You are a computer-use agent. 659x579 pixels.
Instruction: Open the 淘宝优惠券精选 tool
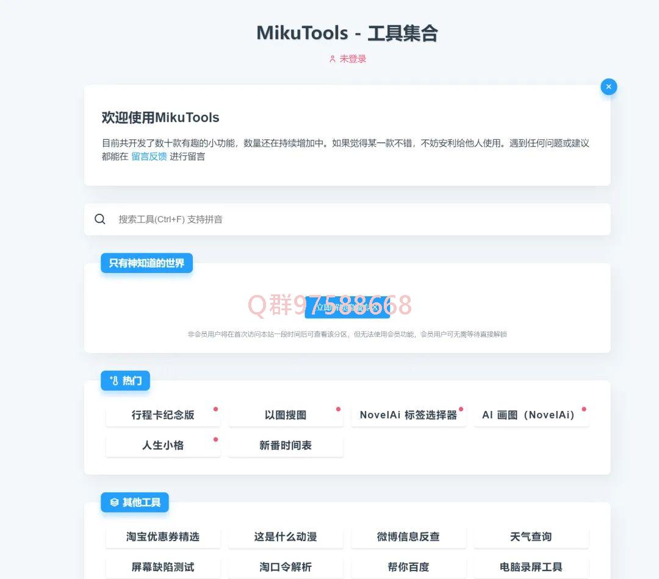[x=163, y=536]
